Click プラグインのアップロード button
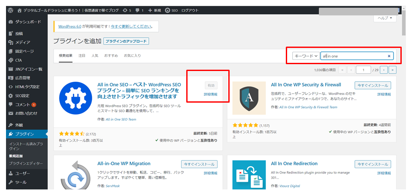The image size is (412, 195). (126, 41)
